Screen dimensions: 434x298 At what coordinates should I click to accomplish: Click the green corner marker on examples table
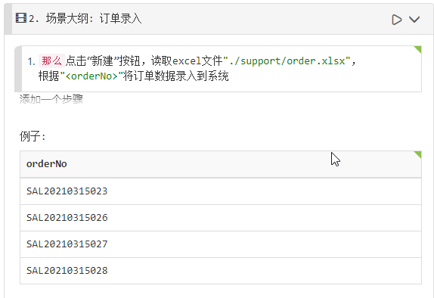point(418,154)
